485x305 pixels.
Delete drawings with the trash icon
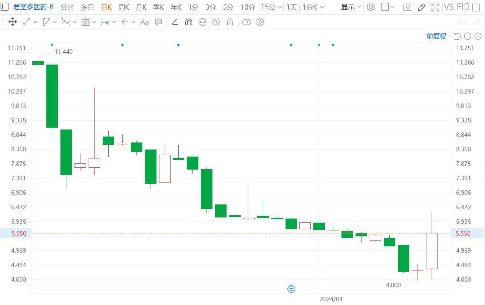pos(230,22)
